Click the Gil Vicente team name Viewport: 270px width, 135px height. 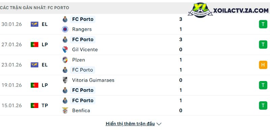pyautogui.click(x=85, y=50)
